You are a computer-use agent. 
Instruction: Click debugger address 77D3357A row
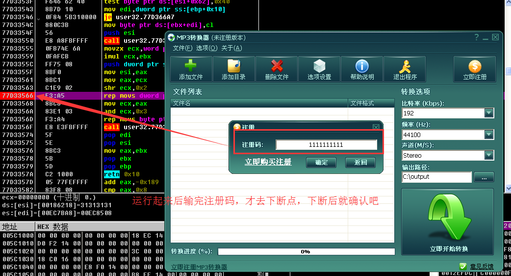18,174
